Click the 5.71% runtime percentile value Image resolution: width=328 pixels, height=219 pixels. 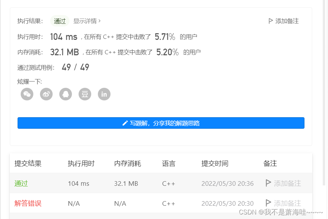click(x=165, y=37)
